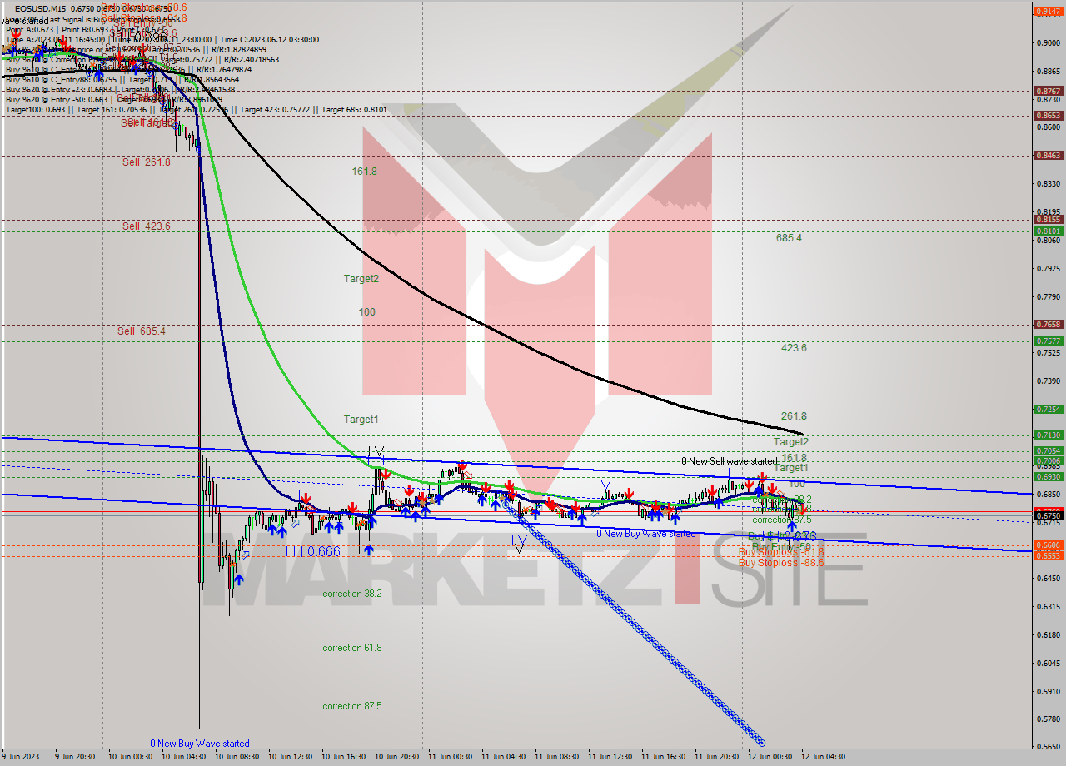Click the 0.8463 price level tag
Image resolution: width=1066 pixels, height=766 pixels.
(1048, 156)
